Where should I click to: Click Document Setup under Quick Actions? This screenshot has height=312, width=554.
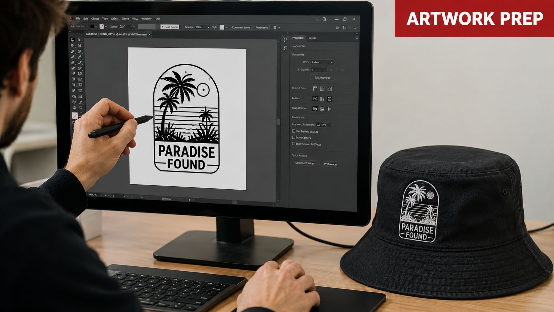pyautogui.click(x=305, y=163)
